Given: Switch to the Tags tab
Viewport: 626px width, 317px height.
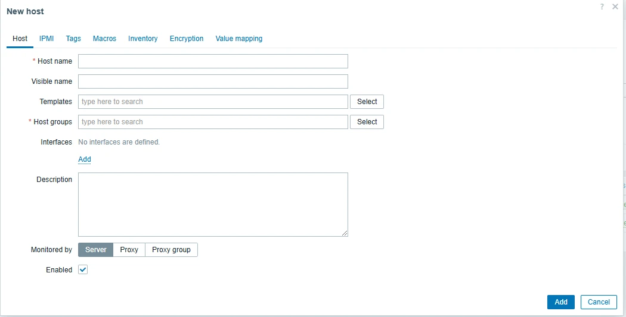Looking at the screenshot, I should 73,39.
